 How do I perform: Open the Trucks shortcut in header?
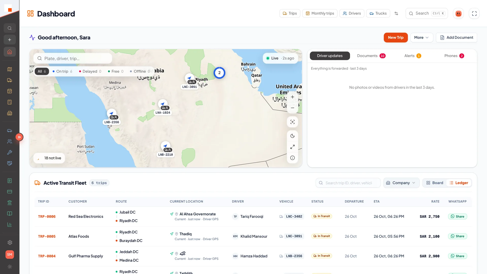378,13
